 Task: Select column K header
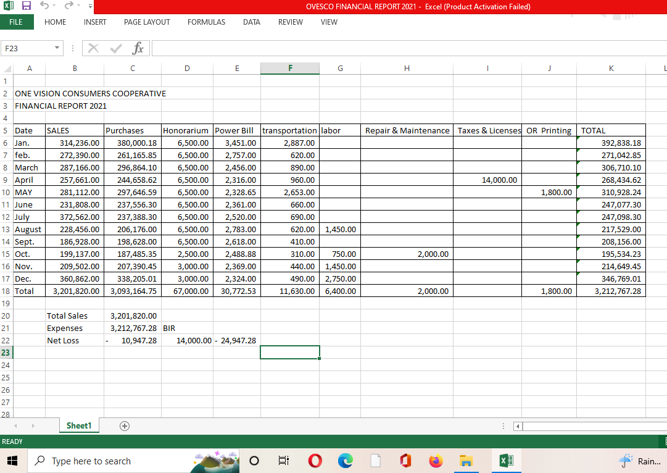pos(611,68)
